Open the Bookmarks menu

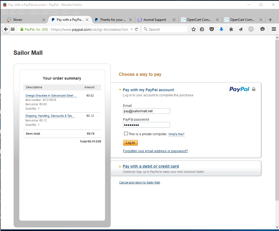pyautogui.click(x=50, y=12)
